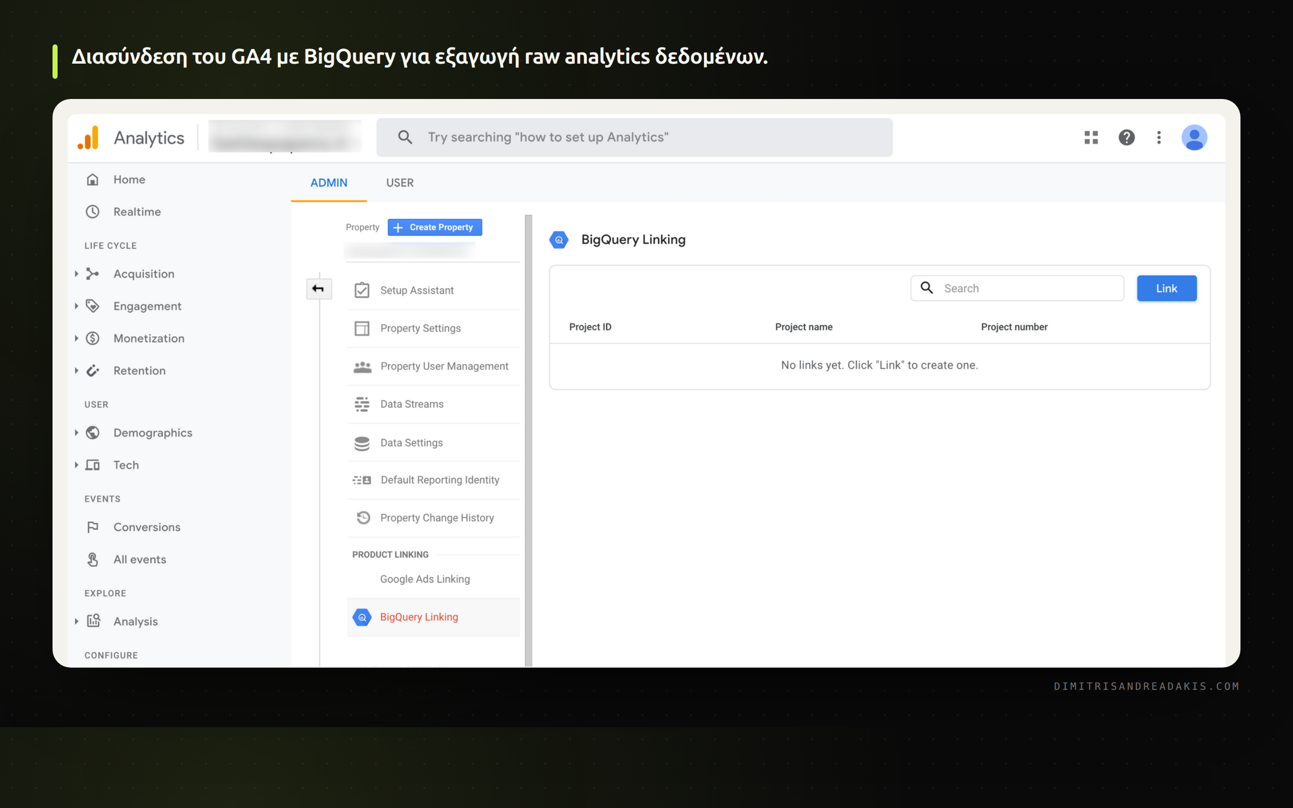Click the Project name column header

pyautogui.click(x=804, y=327)
